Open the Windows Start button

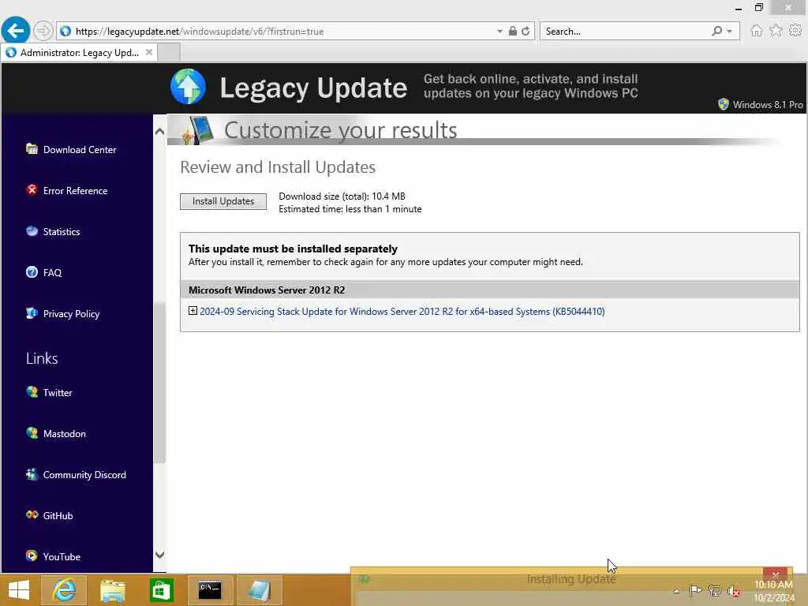[19, 590]
